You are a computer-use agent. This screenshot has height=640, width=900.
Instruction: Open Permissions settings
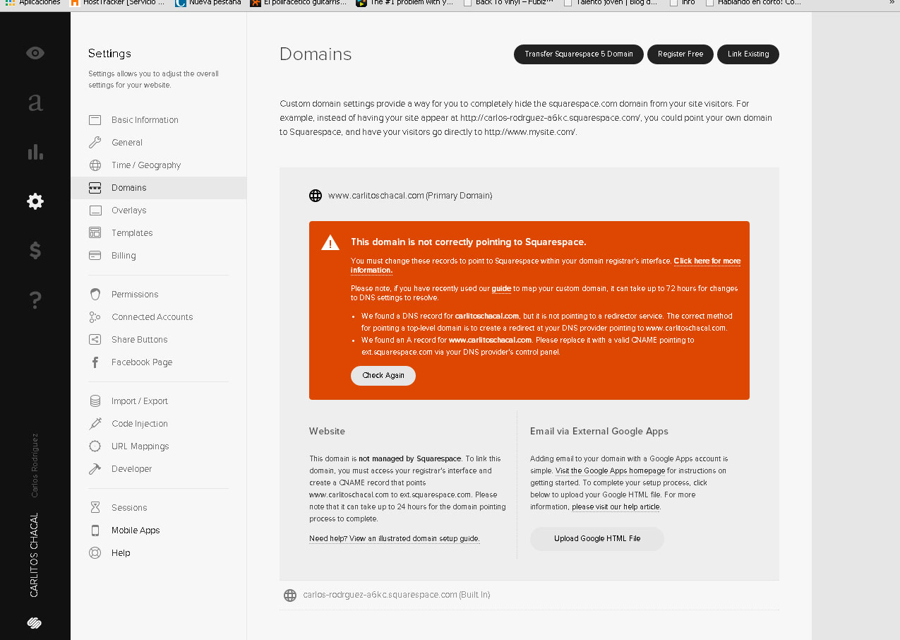(x=135, y=295)
